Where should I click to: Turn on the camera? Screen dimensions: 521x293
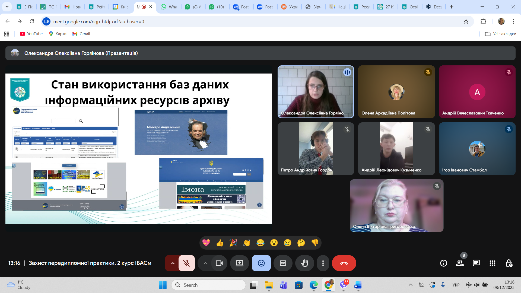pyautogui.click(x=219, y=263)
